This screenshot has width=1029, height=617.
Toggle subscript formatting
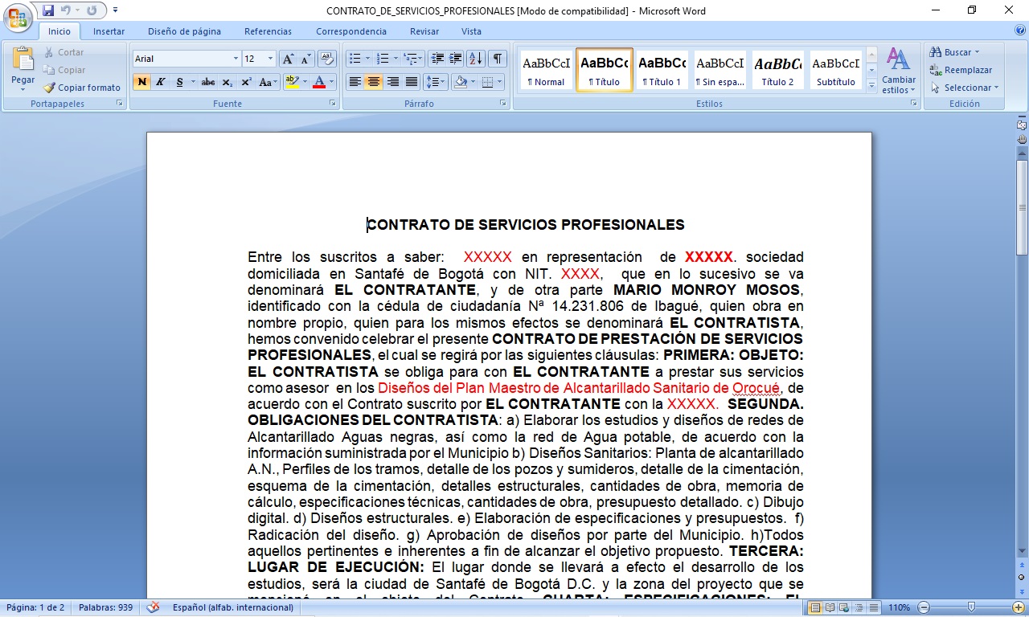(x=228, y=82)
